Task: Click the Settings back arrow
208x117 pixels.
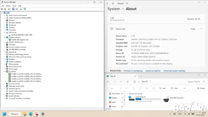Action: click(x=108, y=4)
